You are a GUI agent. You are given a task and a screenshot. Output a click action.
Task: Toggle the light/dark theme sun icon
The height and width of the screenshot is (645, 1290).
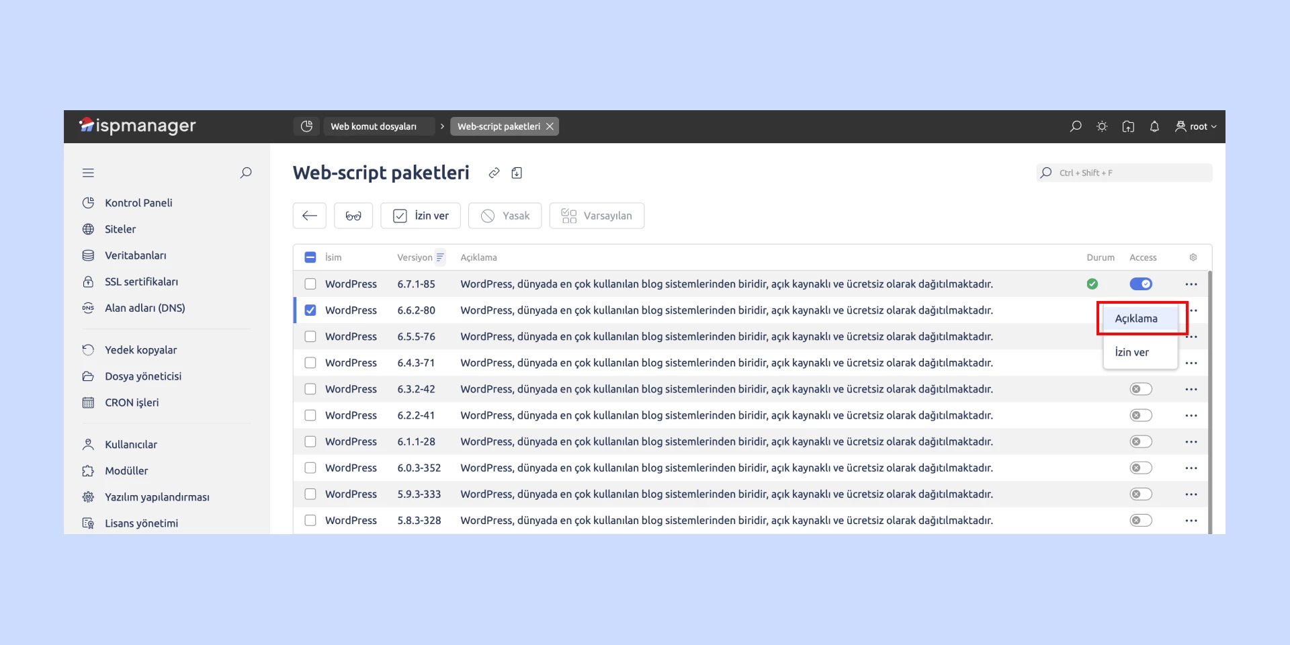coord(1102,126)
